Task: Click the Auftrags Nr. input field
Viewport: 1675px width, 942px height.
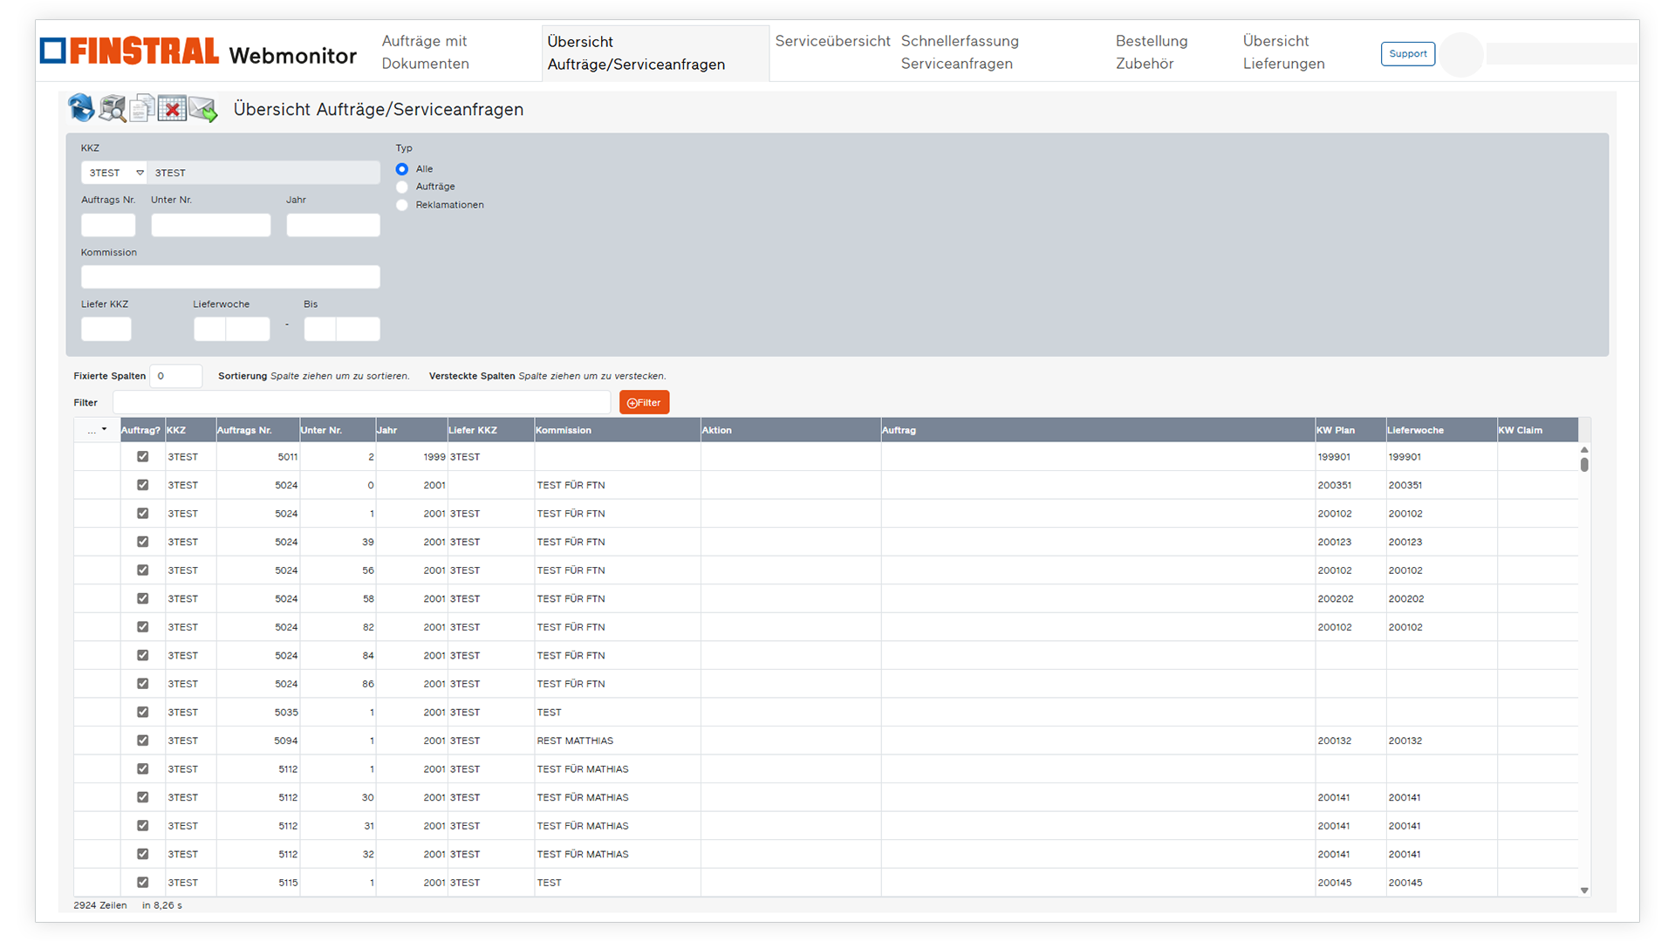Action: point(108,225)
